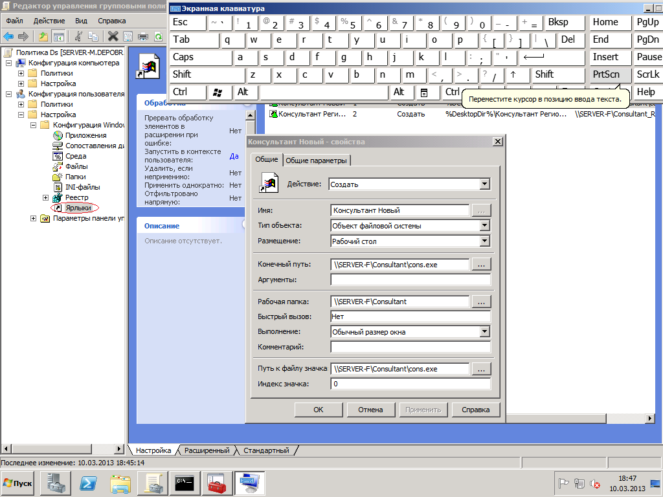The image size is (663, 497).
Task: Click the OK button in the properties dialog
Action: pyautogui.click(x=318, y=410)
